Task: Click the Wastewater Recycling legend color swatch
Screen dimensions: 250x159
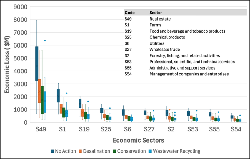Action: 150,151
